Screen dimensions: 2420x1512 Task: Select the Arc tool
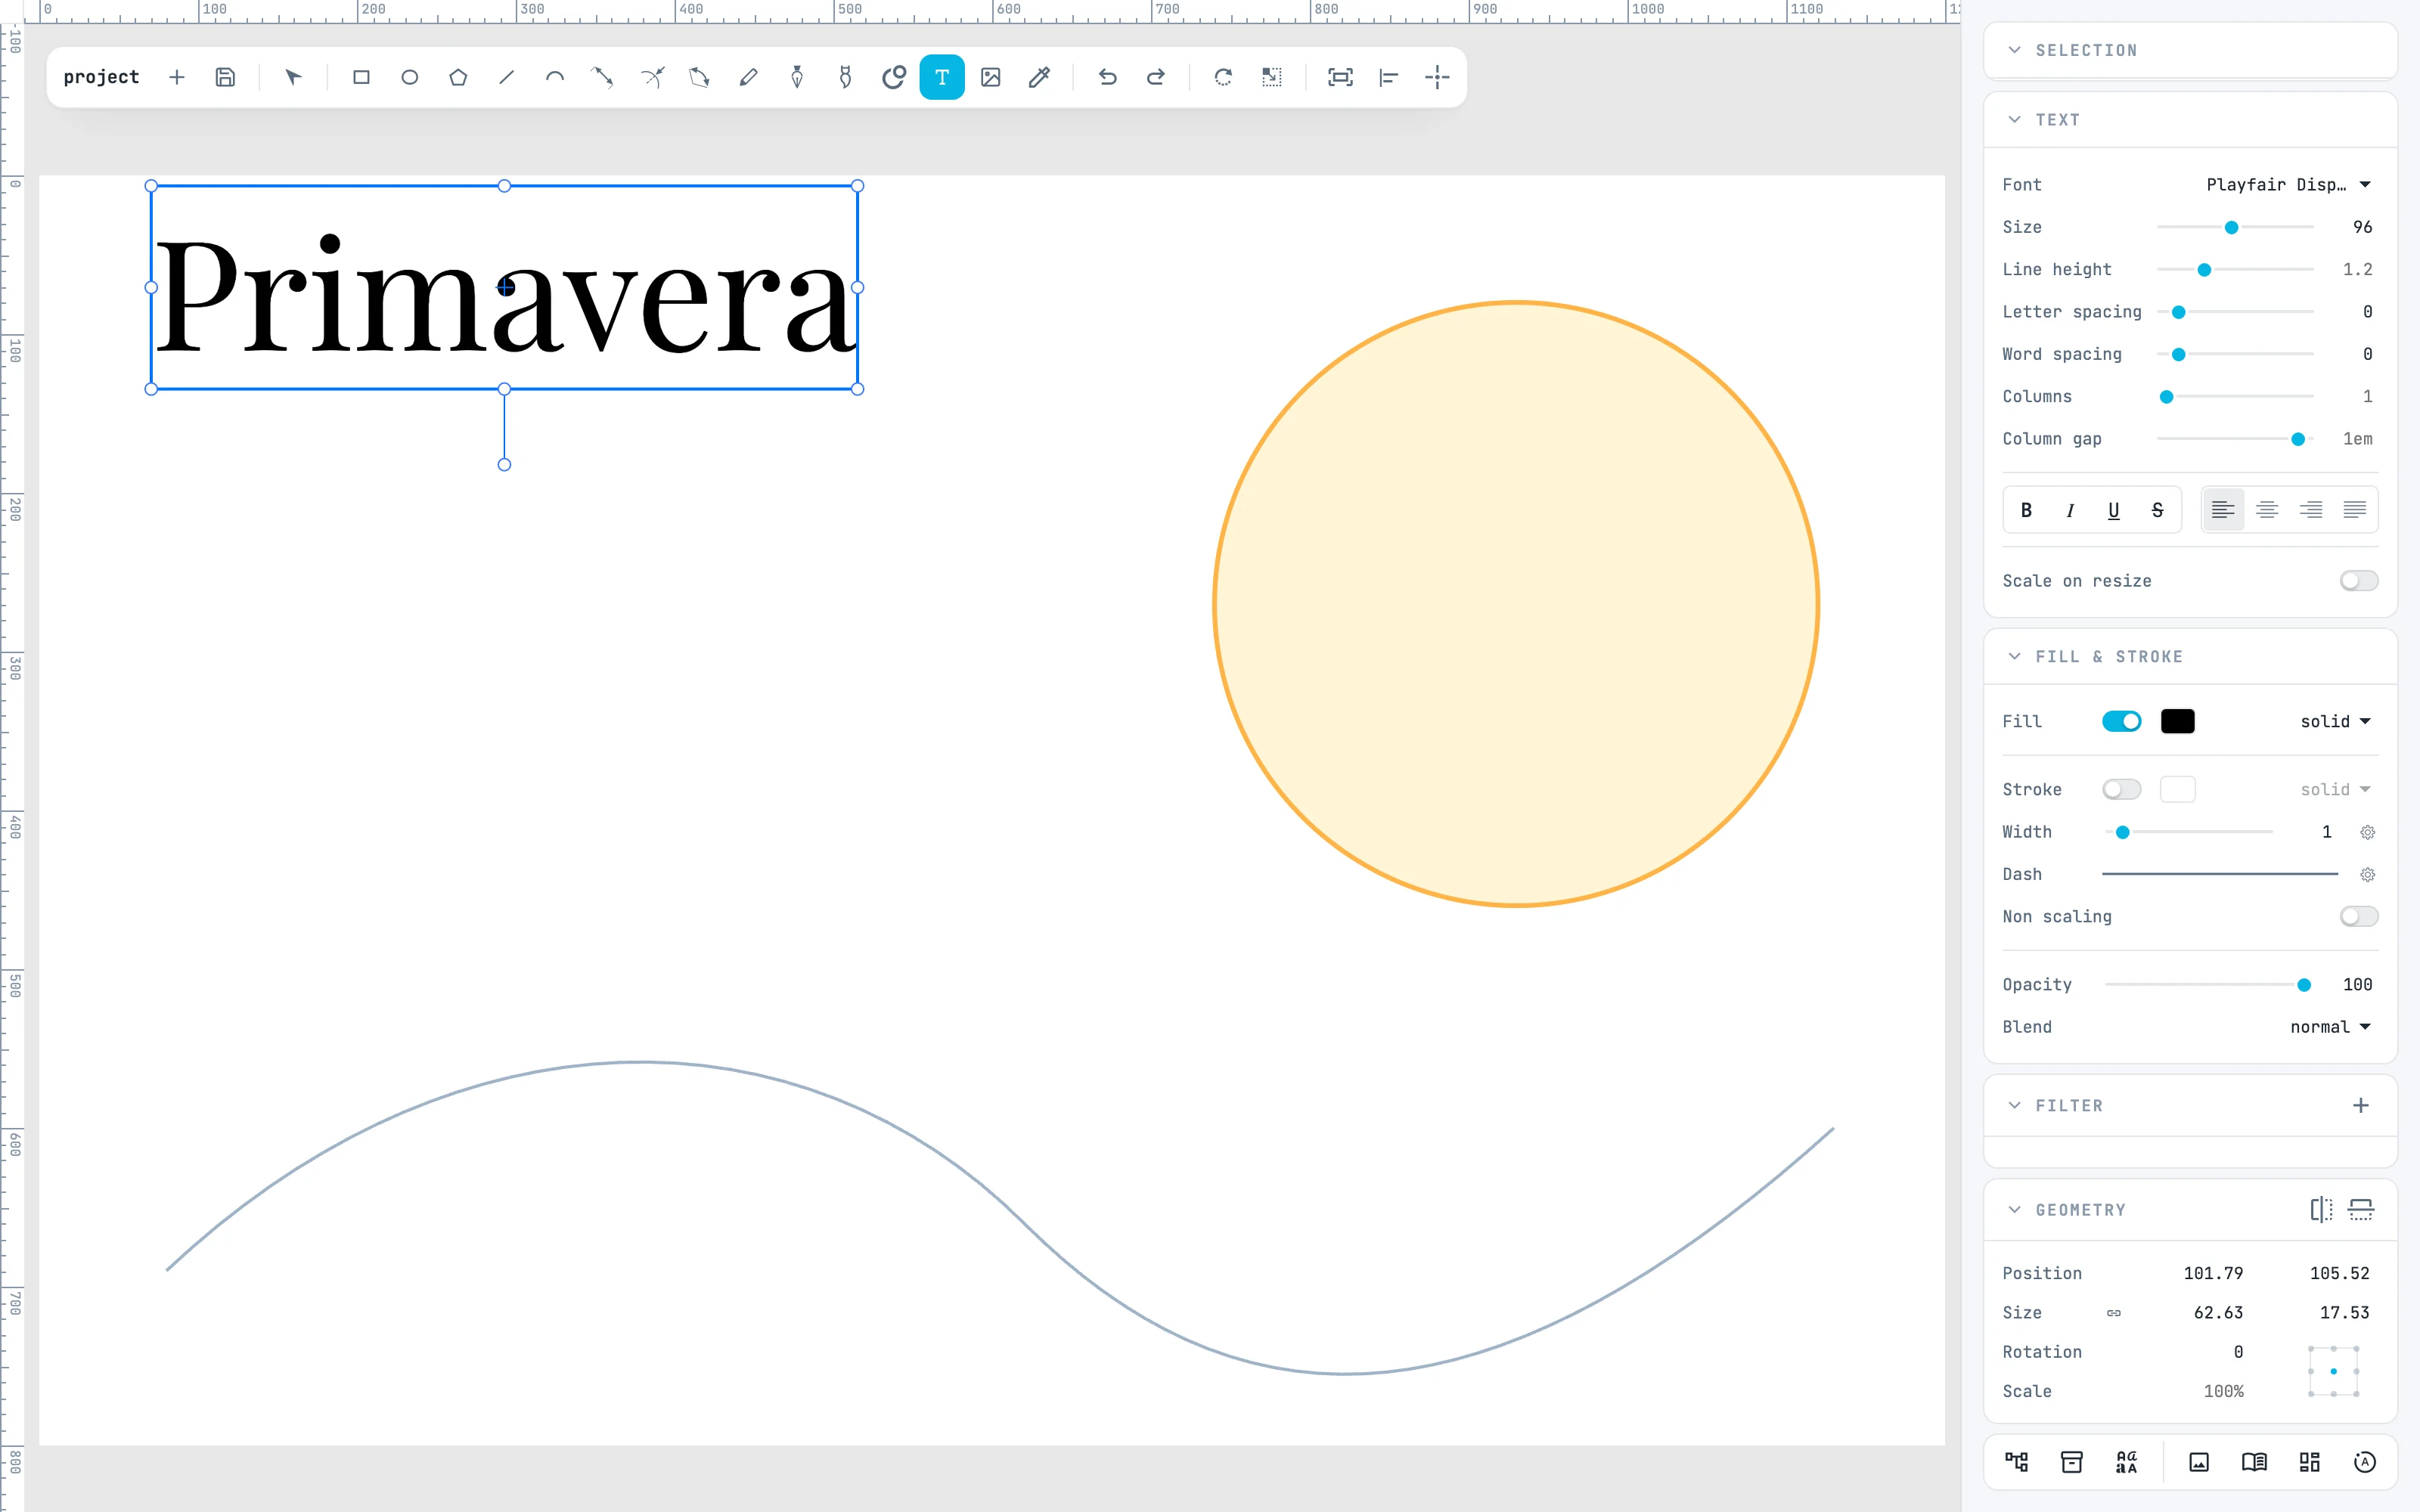(x=555, y=77)
